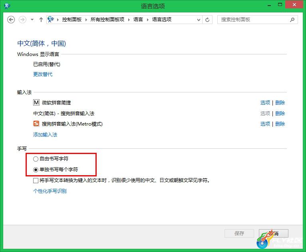Click the 搜狗 S icon

pyautogui.click(x=36, y=124)
